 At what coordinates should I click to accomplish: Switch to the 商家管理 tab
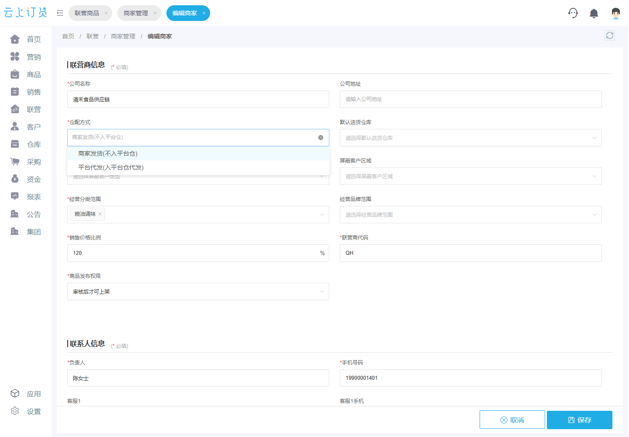click(x=136, y=13)
